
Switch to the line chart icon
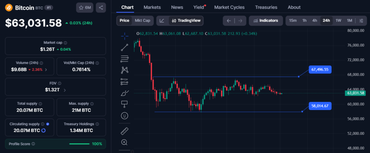[162, 21]
